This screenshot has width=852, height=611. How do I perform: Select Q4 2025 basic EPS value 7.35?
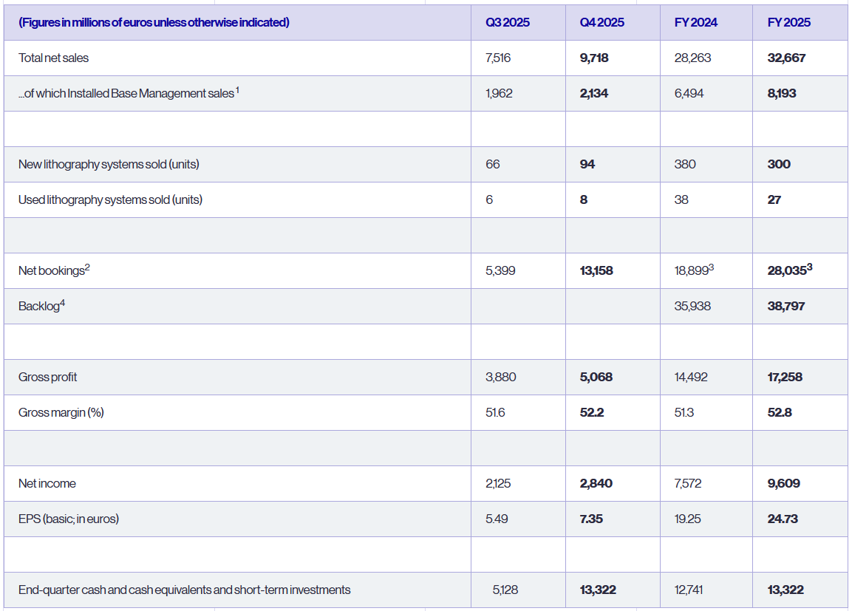coord(591,519)
